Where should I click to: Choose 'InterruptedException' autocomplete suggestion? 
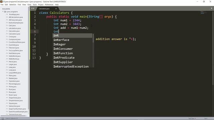[x=72, y=66]
